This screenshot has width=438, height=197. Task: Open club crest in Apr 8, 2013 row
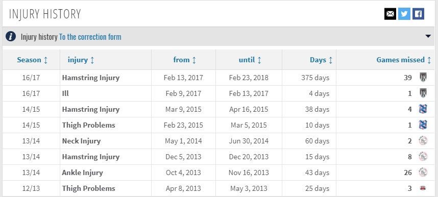[x=423, y=188]
